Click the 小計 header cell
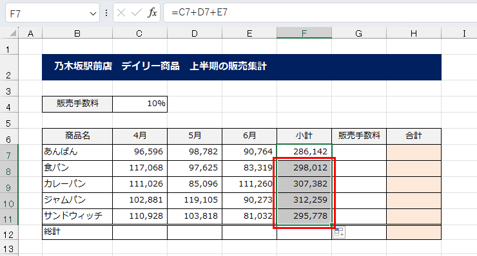Screen dimensions: 477x256 click(x=304, y=136)
